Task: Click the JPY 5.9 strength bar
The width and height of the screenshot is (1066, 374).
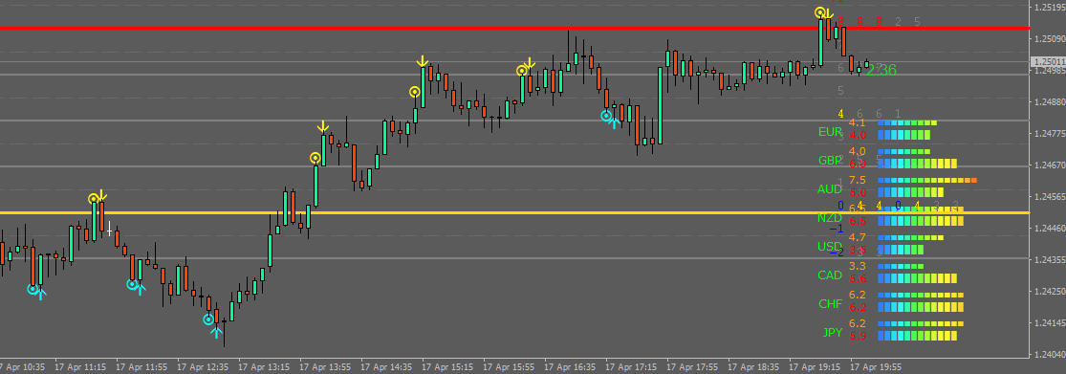Action: pyautogui.click(x=917, y=336)
